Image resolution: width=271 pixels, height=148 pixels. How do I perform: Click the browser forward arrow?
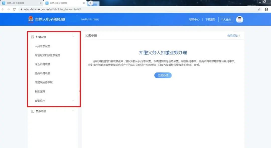(x=9, y=9)
